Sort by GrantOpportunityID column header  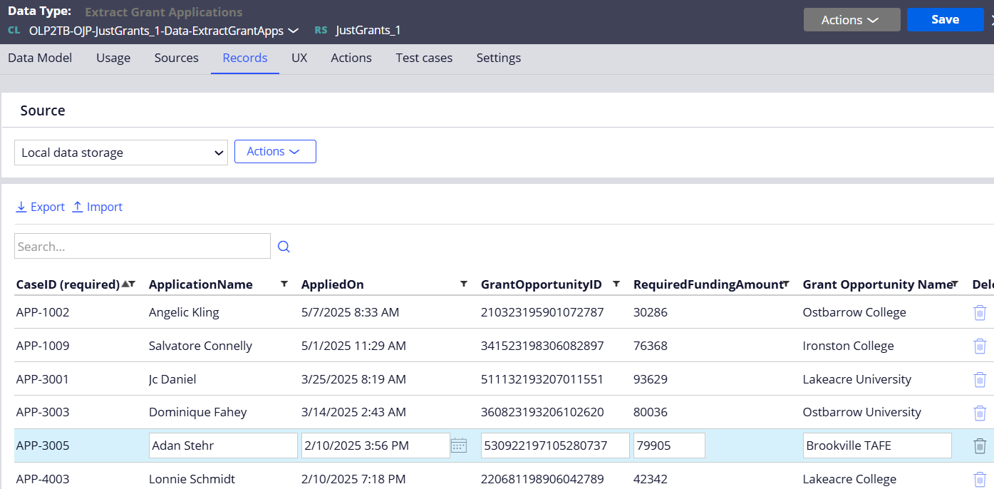point(541,284)
